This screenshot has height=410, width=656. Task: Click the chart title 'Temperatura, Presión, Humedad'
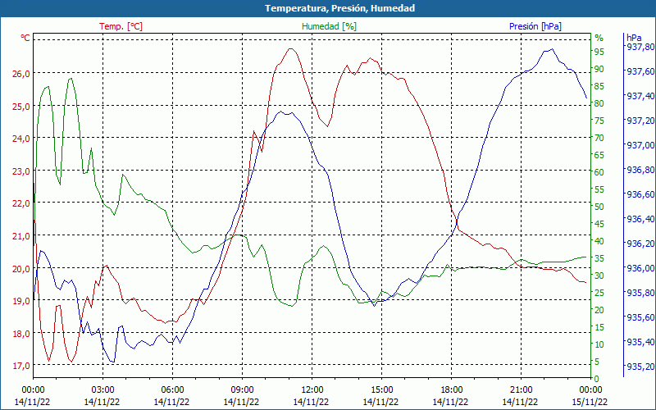coord(339,8)
